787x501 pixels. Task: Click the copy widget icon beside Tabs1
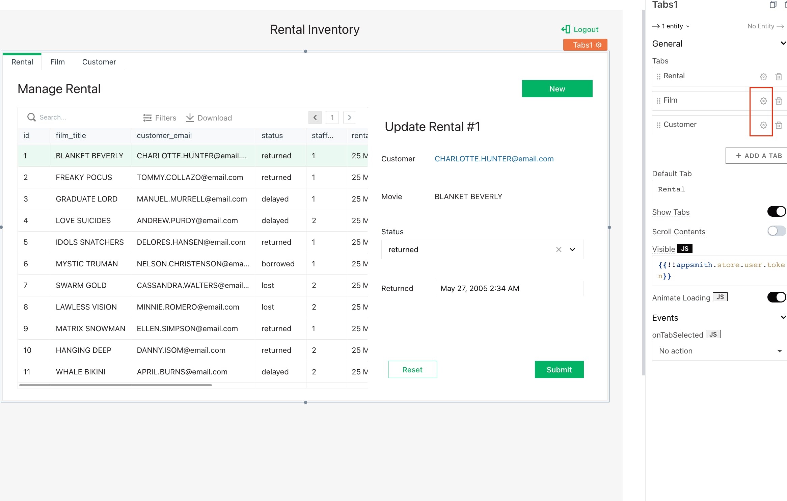pos(773,5)
